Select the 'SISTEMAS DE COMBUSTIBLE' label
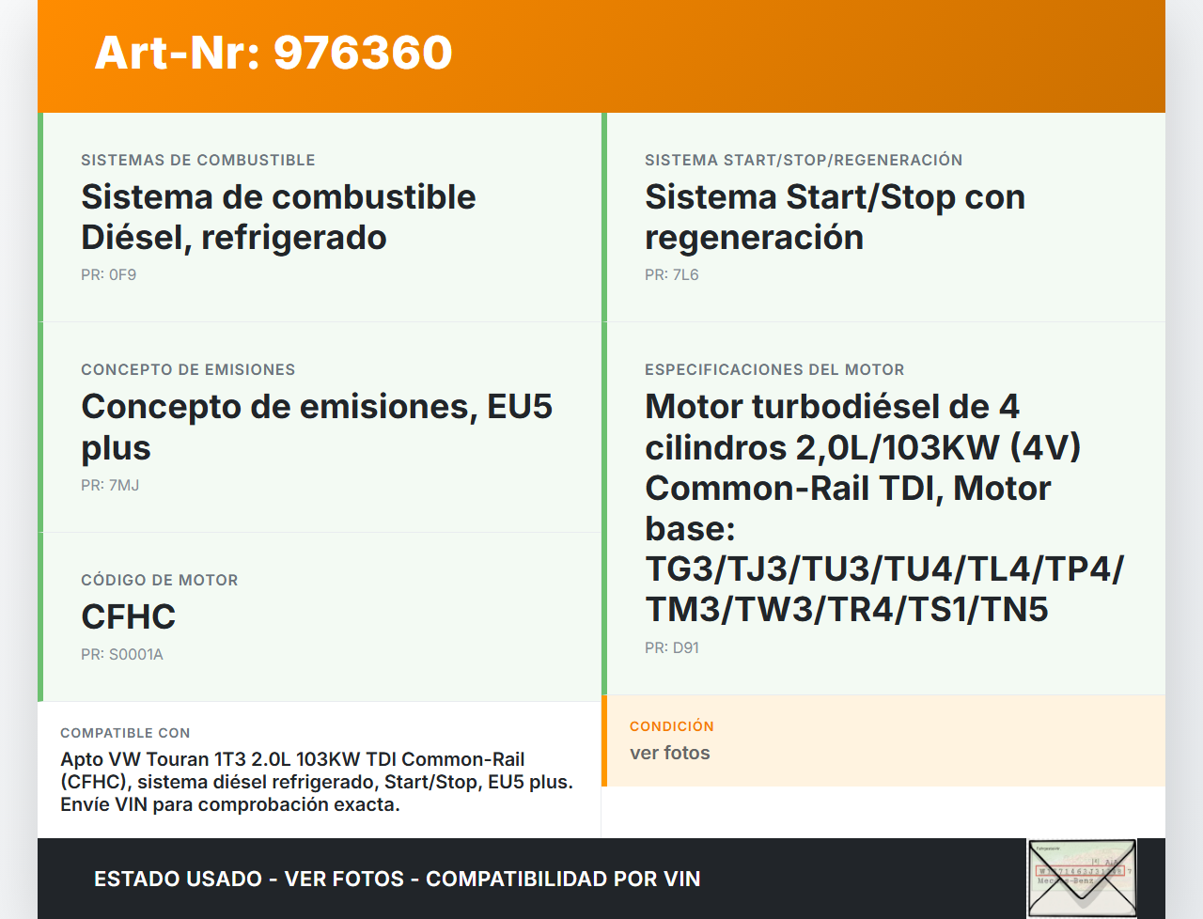The width and height of the screenshot is (1203, 919). coord(198,161)
